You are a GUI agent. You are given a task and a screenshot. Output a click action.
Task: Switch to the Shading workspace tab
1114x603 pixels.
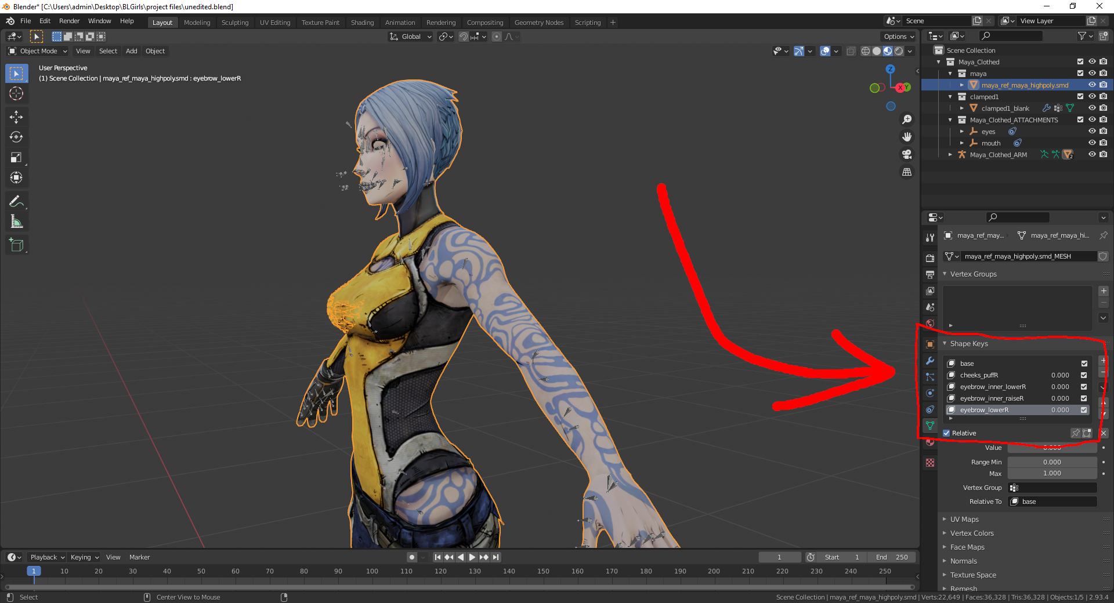(x=362, y=23)
